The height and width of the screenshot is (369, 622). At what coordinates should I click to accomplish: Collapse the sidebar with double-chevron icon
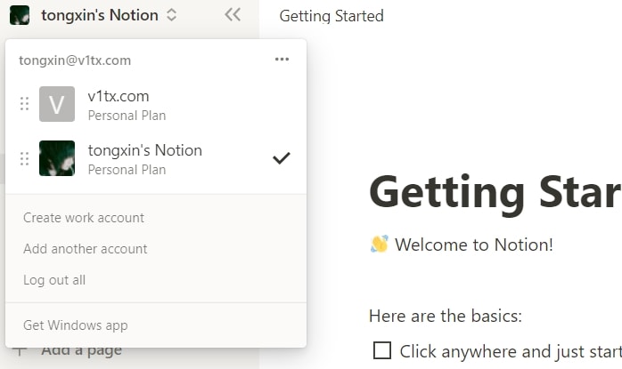233,15
